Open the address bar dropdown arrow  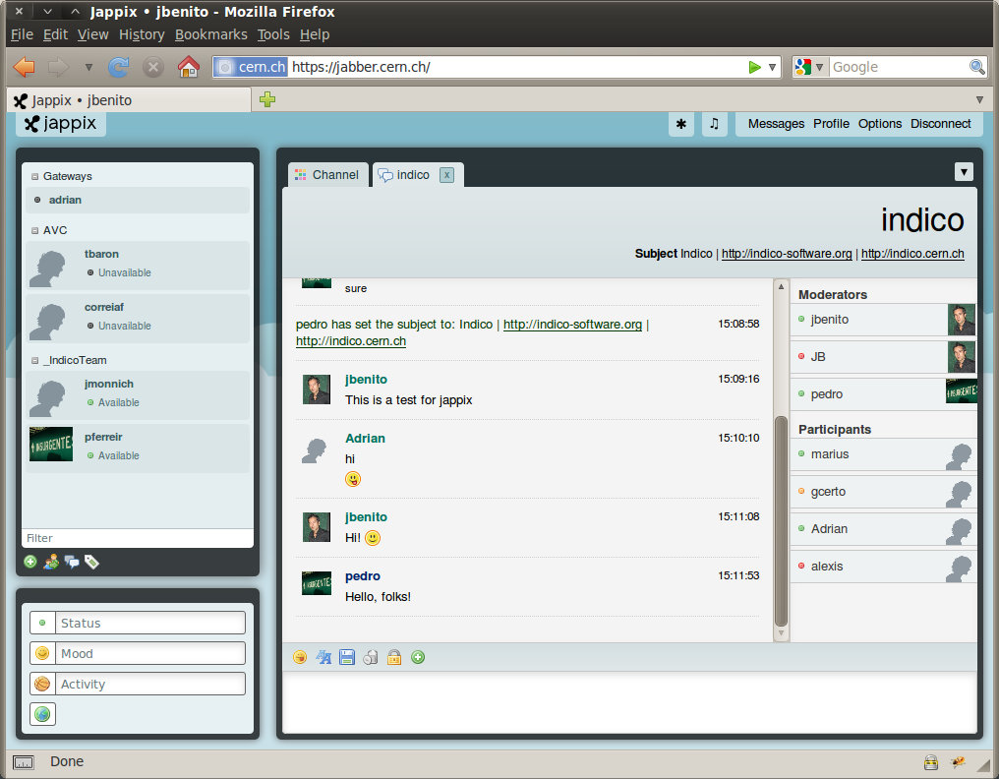coord(772,67)
